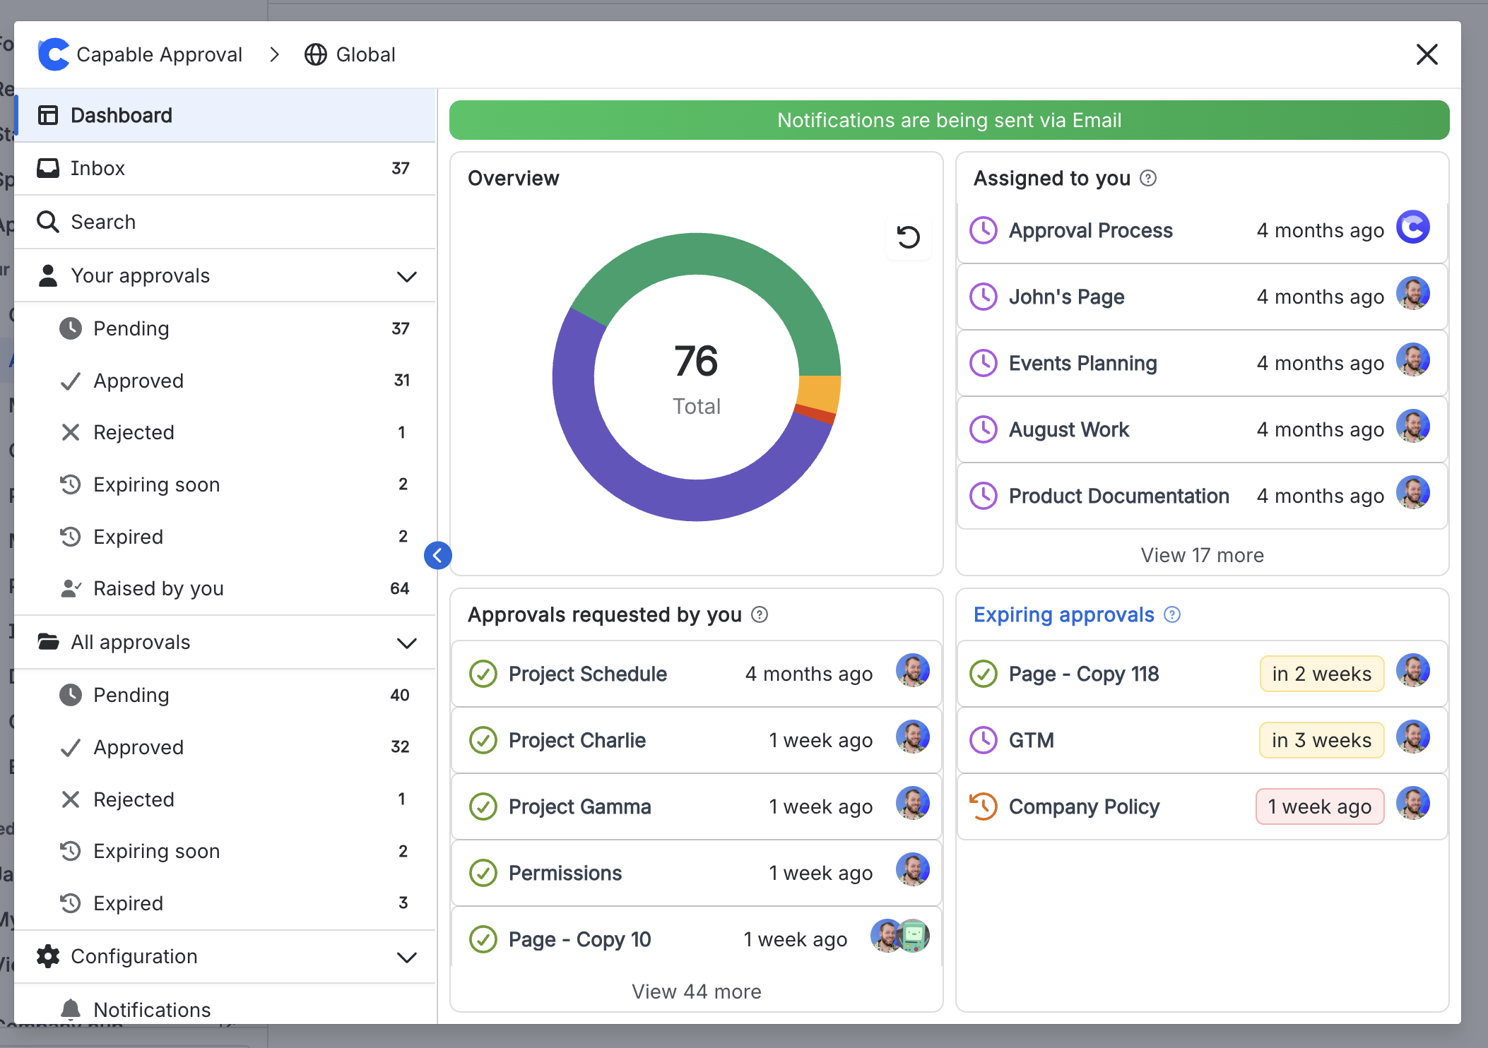
Task: Click the Global globe icon
Action: 315,54
